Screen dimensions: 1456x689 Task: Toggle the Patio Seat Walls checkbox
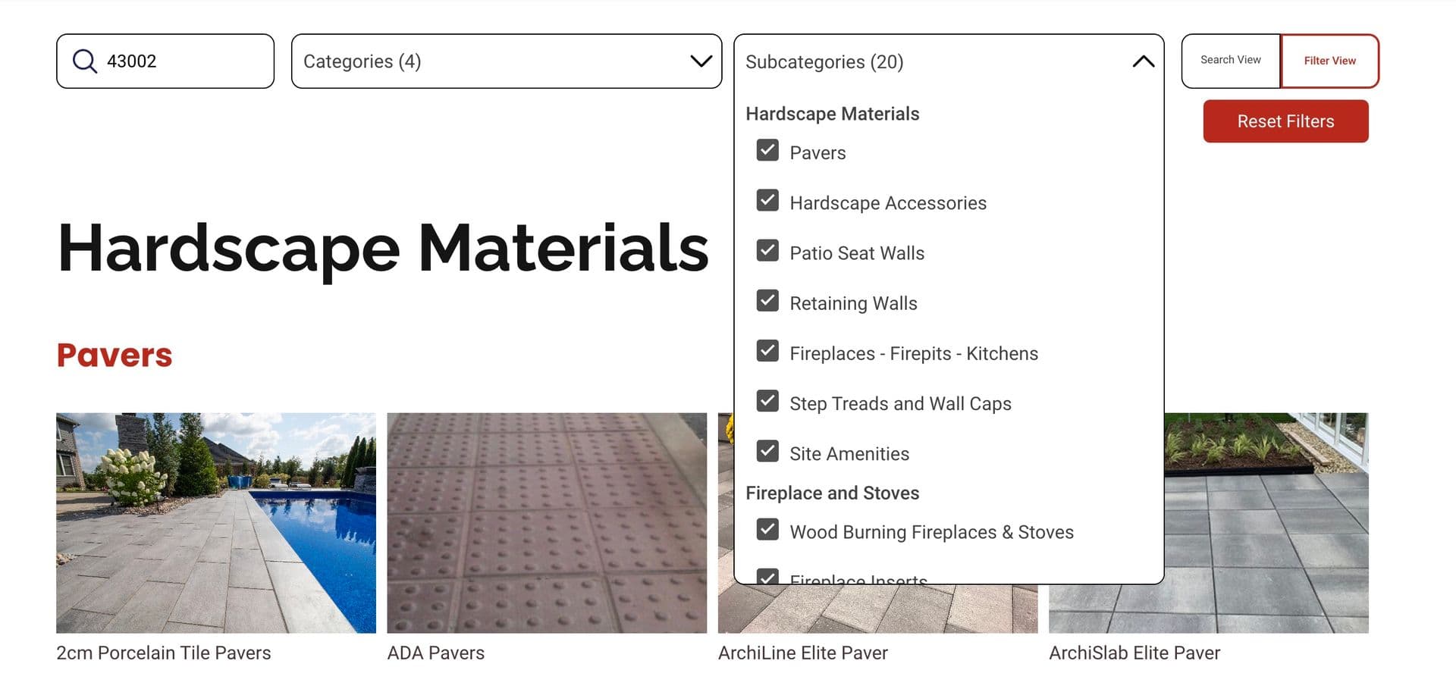[x=767, y=251]
